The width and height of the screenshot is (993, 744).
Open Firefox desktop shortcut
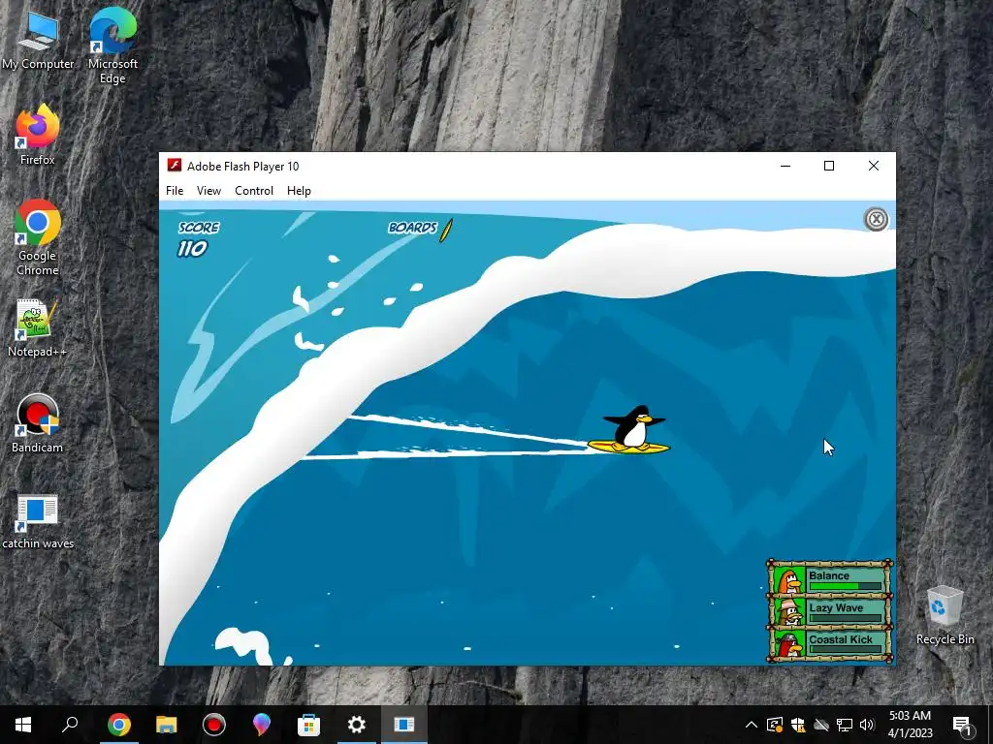(x=38, y=135)
